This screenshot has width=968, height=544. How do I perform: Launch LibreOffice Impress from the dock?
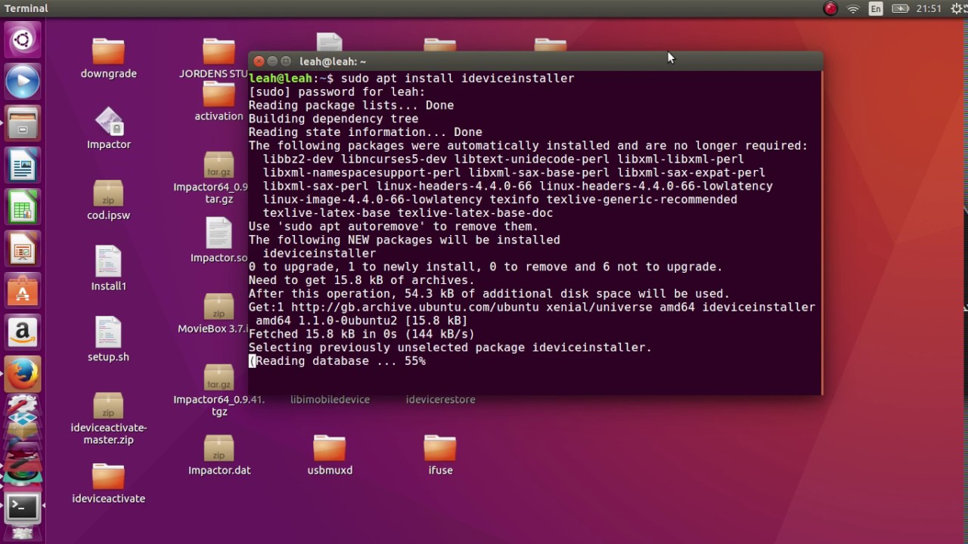click(x=23, y=249)
